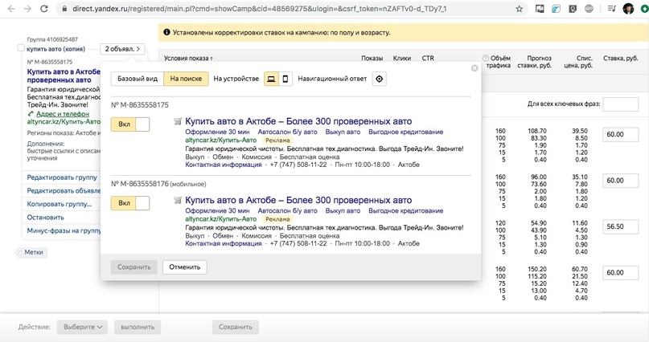Open the user profile avatar
The image size is (649, 342).
628,9
